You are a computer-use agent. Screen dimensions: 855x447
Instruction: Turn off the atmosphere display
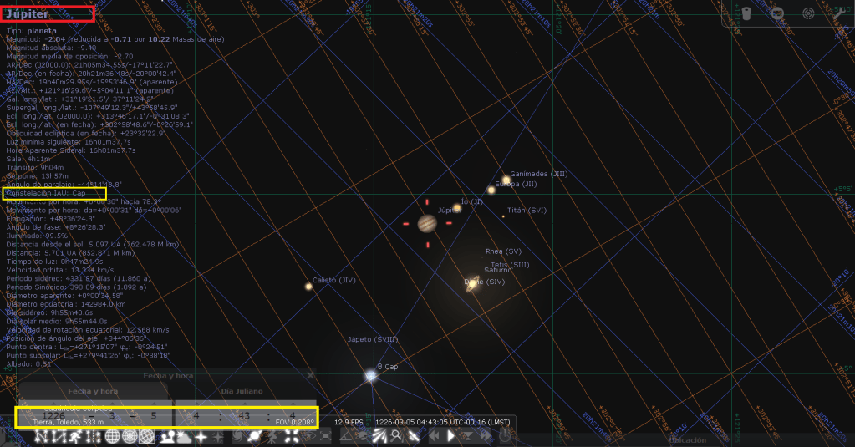183,436
